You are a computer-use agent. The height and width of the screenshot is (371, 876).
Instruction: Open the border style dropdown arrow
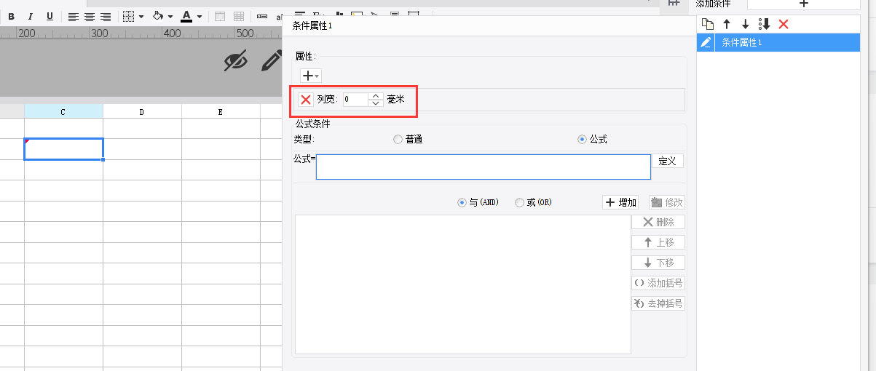click(x=141, y=16)
